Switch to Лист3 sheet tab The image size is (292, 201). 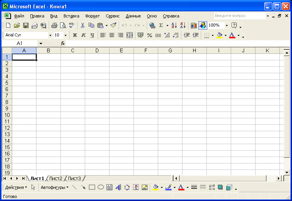click(x=74, y=179)
